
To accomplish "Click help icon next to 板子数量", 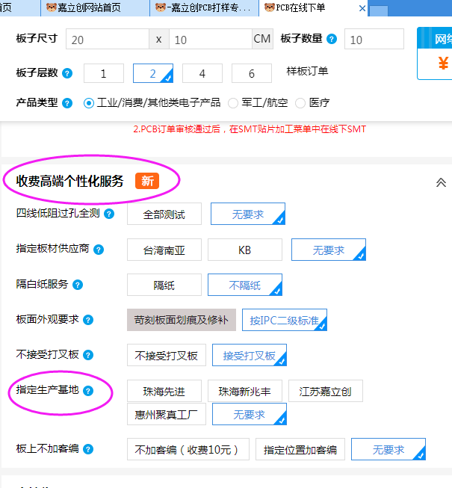I will tap(332, 39).
